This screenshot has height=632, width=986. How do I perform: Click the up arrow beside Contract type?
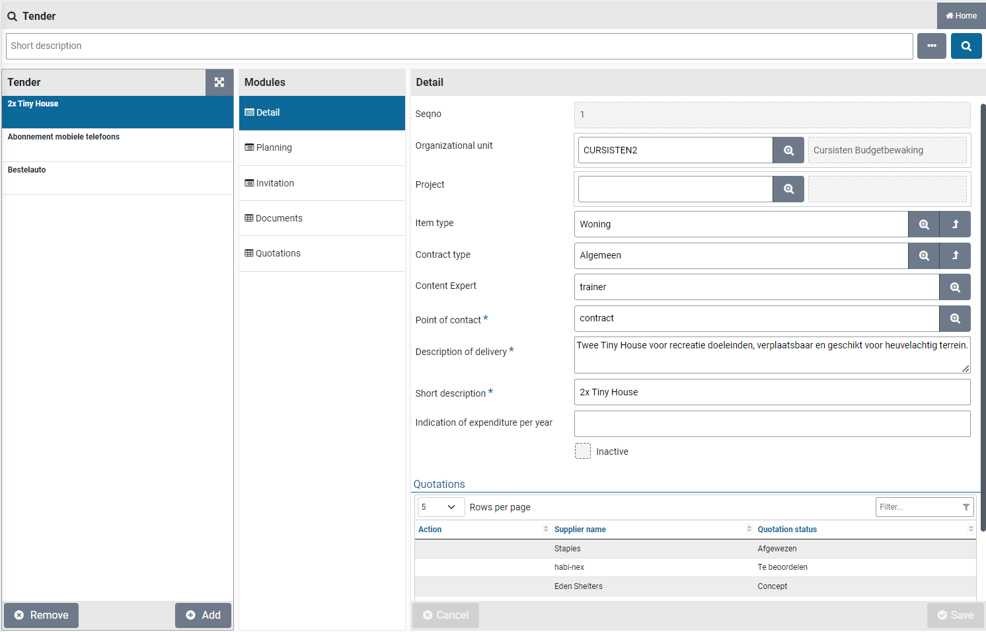(955, 256)
